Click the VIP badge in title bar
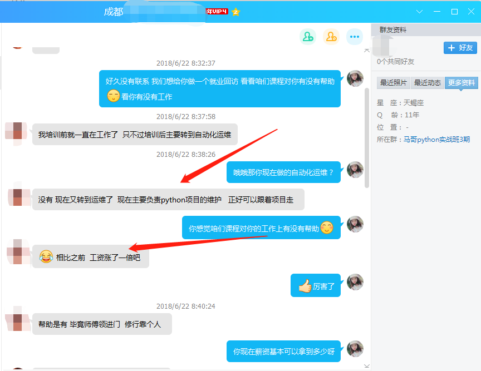 tap(217, 12)
